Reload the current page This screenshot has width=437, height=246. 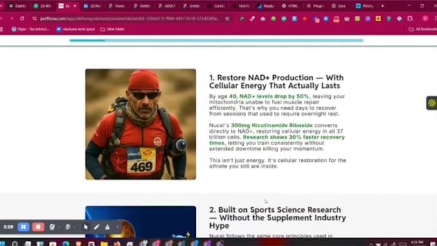point(22,19)
